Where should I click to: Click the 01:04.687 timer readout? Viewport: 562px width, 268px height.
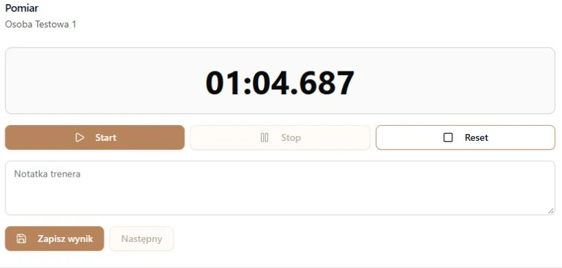pyautogui.click(x=280, y=82)
